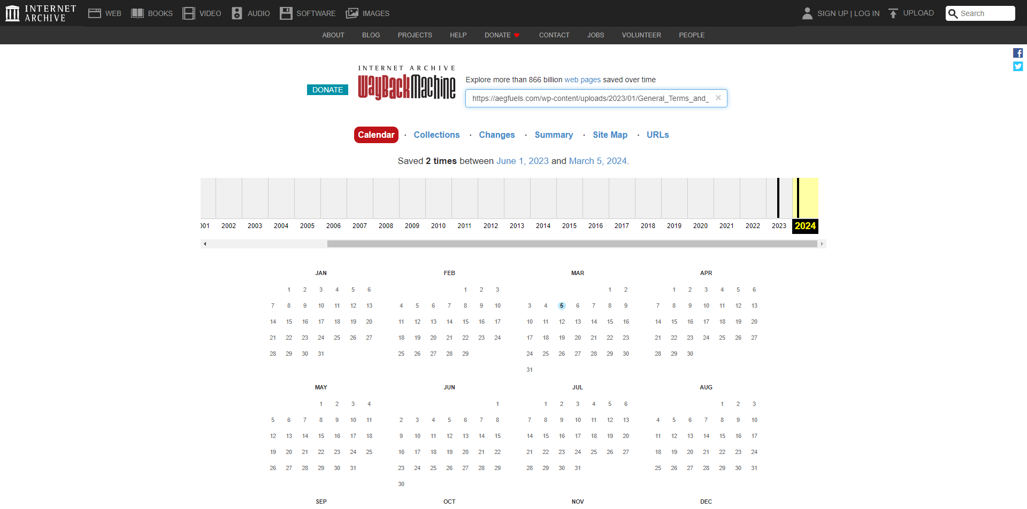Click the teal DONATE button
This screenshot has width=1027, height=509.
point(327,90)
